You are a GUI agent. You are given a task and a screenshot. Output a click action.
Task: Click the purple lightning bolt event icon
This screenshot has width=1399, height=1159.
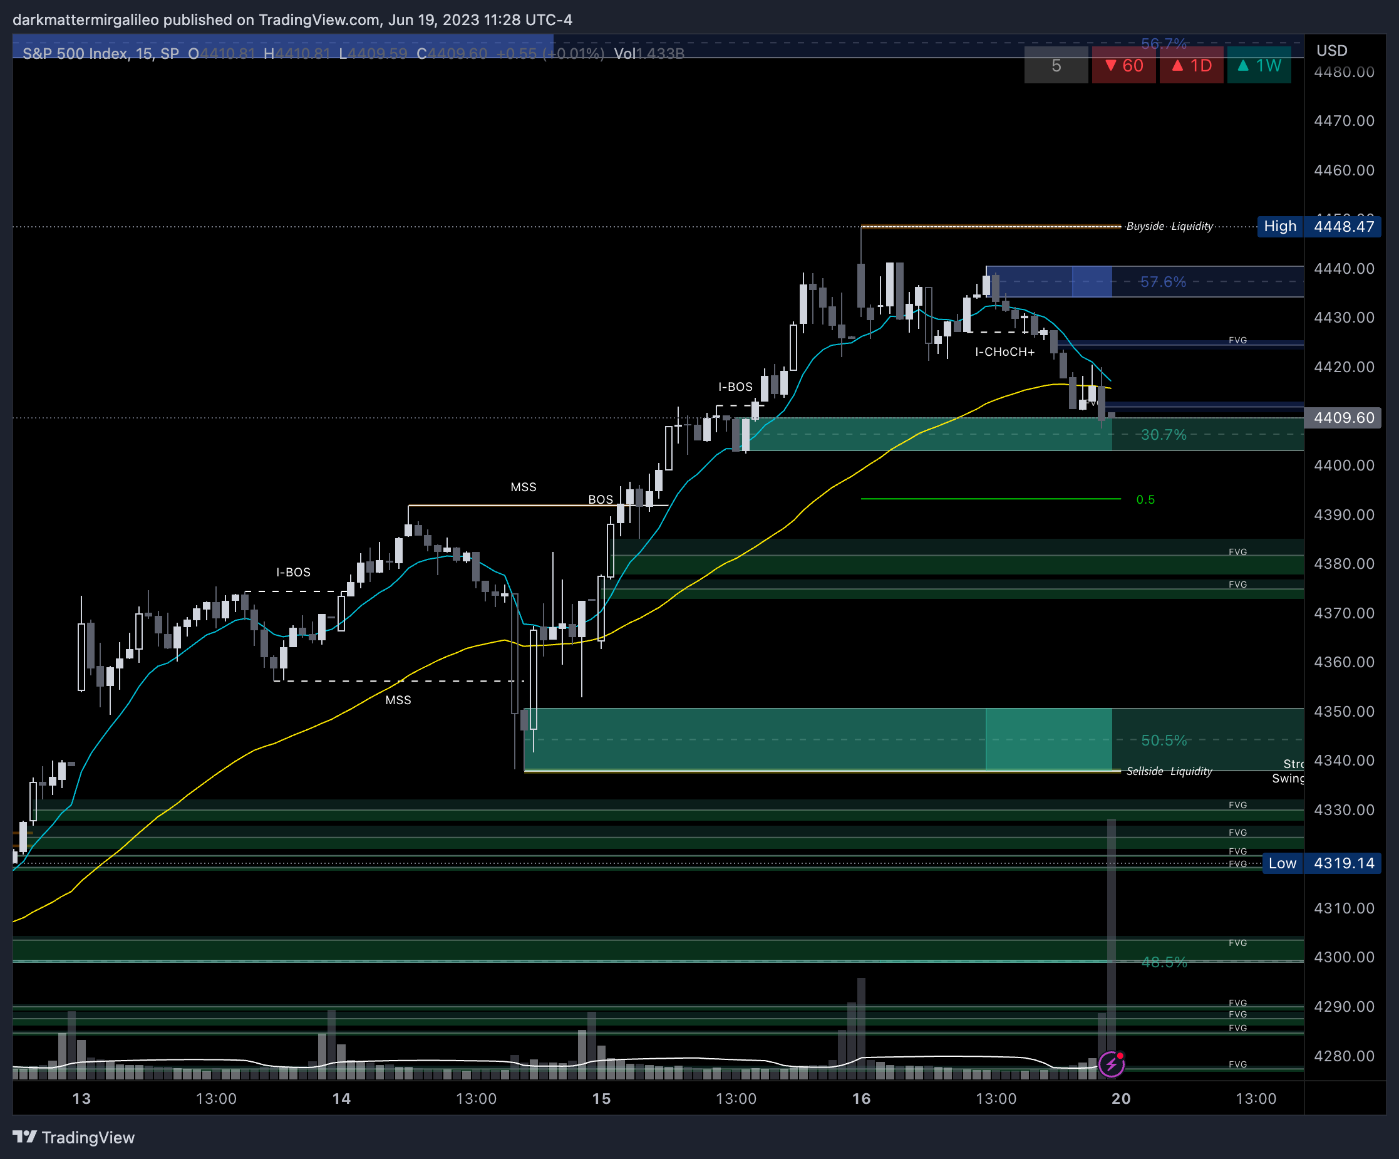pyautogui.click(x=1111, y=1064)
